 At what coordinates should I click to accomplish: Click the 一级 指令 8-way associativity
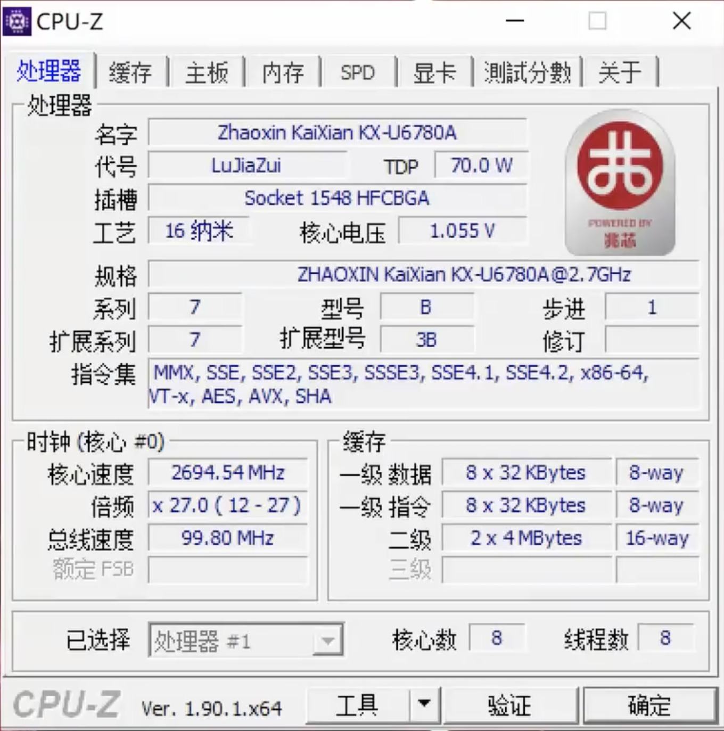(x=657, y=505)
